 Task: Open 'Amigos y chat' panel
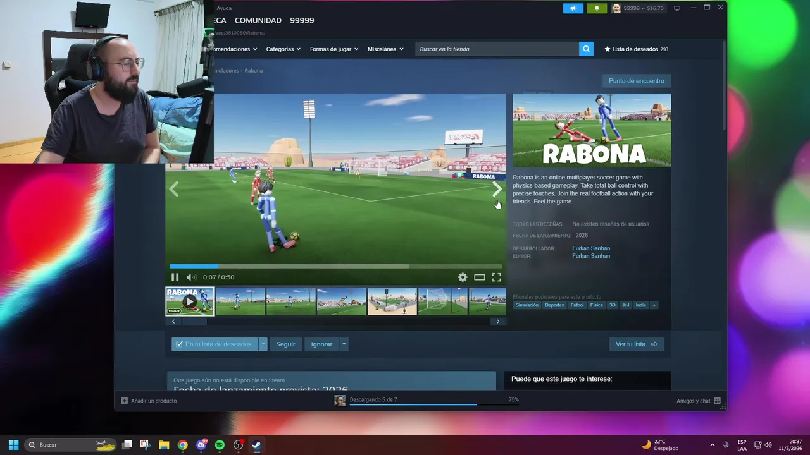(699, 401)
